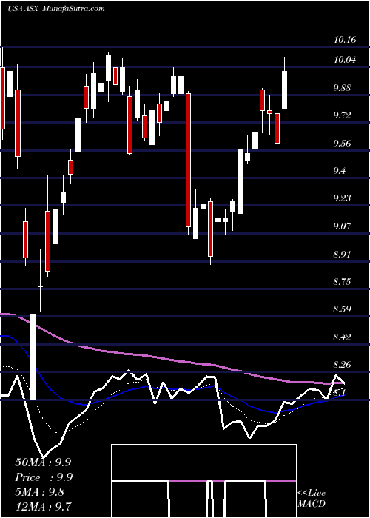Click the '12MA : 9.7' readout
The width and height of the screenshot is (370, 518).
[43, 507]
